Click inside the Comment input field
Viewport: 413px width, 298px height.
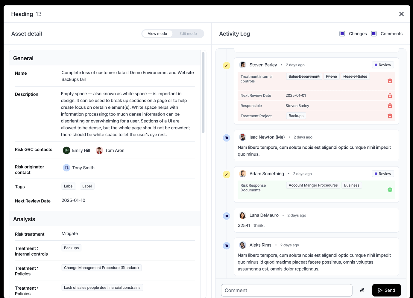pos(286,290)
